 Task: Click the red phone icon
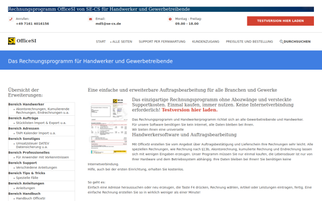pos(11,19)
